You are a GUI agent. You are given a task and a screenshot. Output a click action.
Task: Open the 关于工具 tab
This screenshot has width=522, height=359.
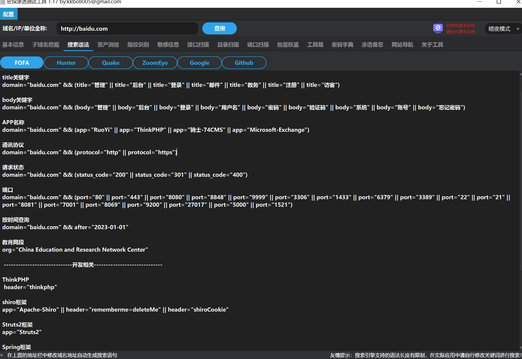click(432, 45)
